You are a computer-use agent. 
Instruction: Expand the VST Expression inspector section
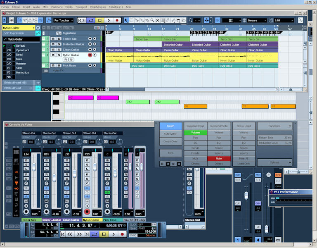coord(19,33)
